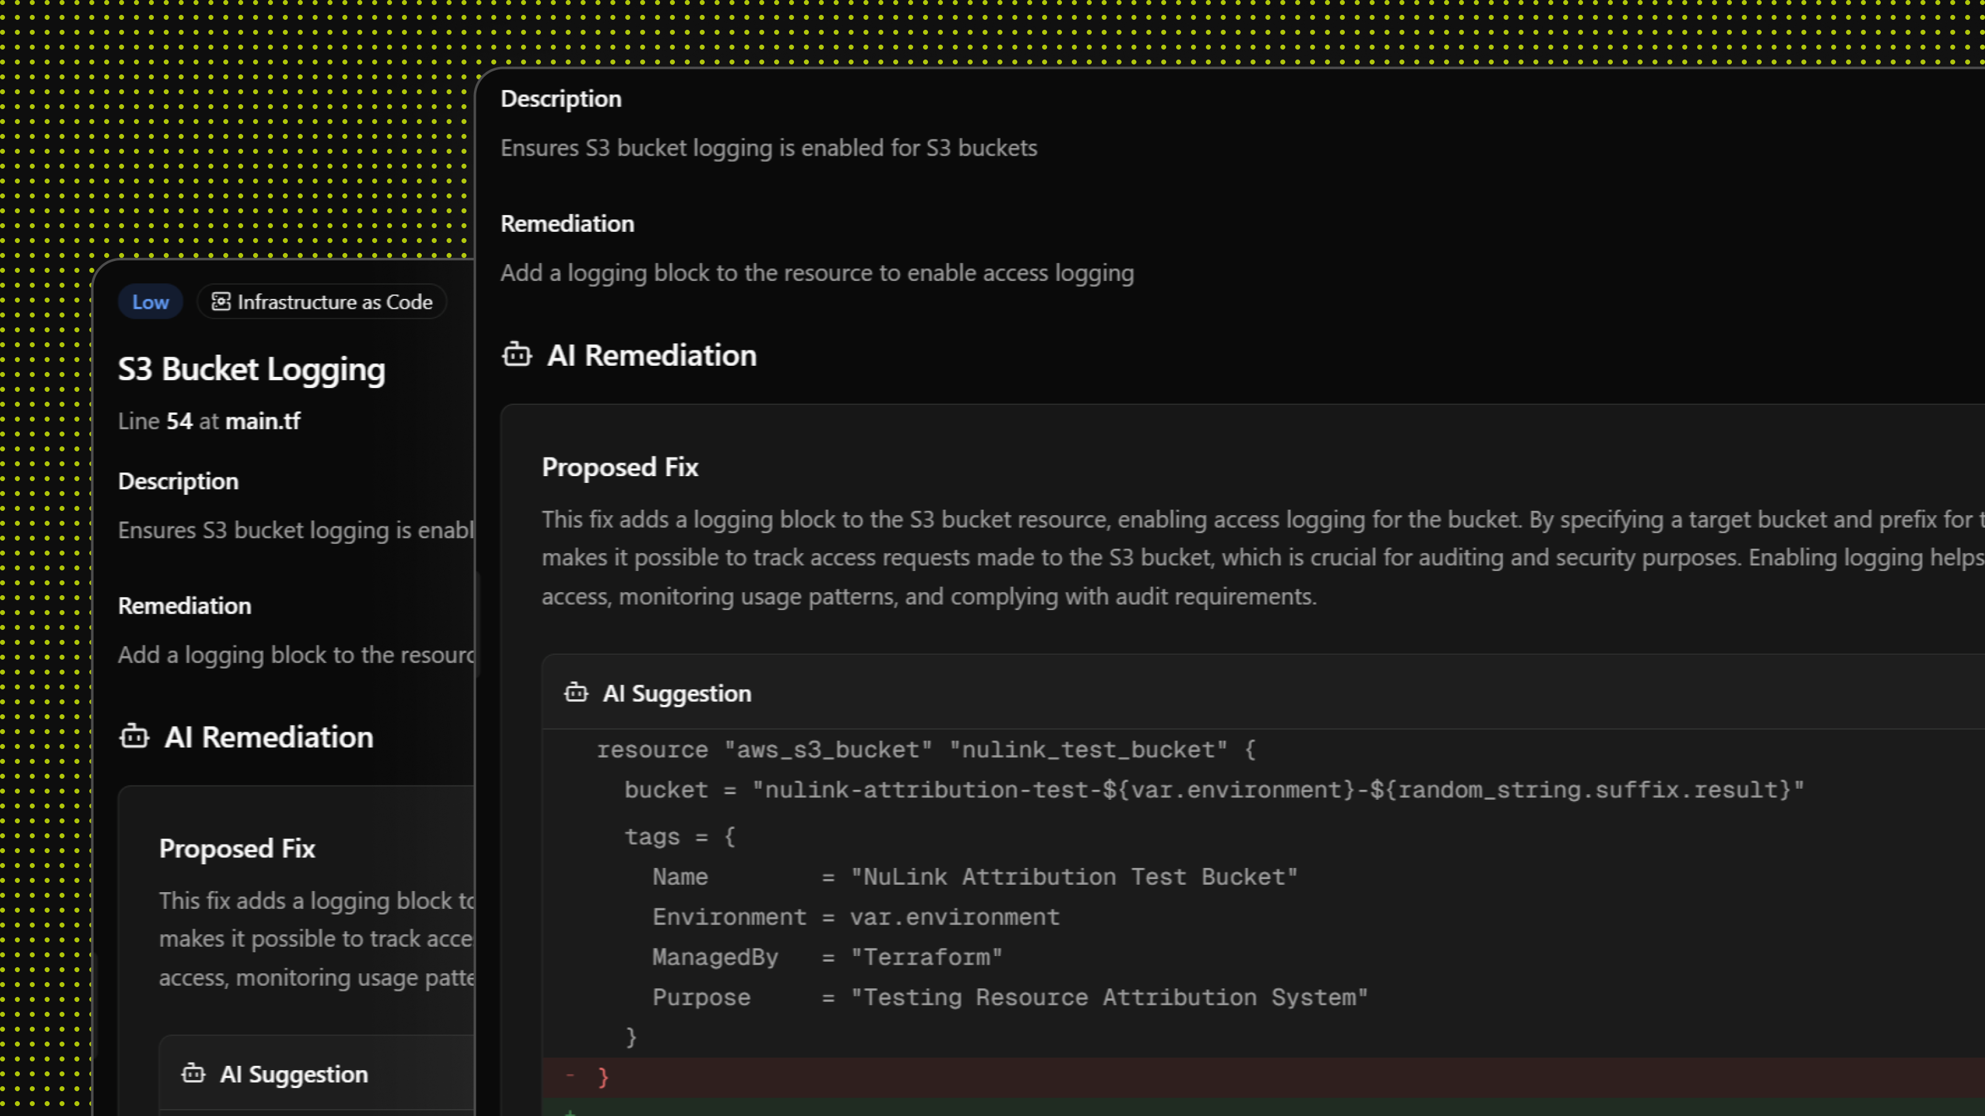The image size is (1985, 1116).
Task: Click robot icon in left AI Suggestion header
Action: 193,1074
